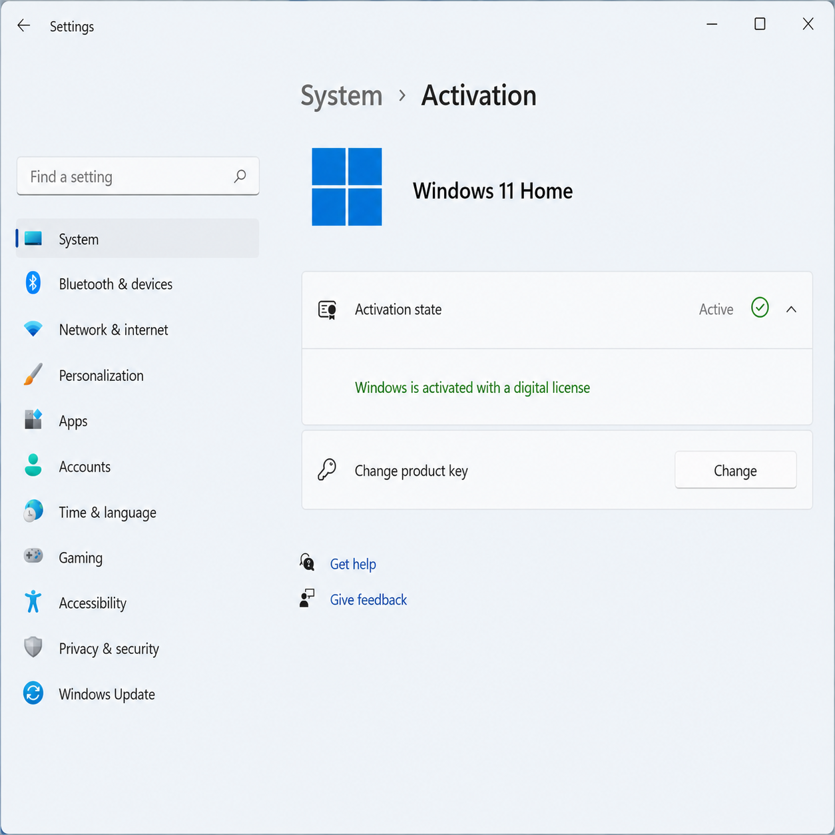Click 'Windows is activated with a digital license' text
The height and width of the screenshot is (835, 835).
pyautogui.click(x=472, y=388)
